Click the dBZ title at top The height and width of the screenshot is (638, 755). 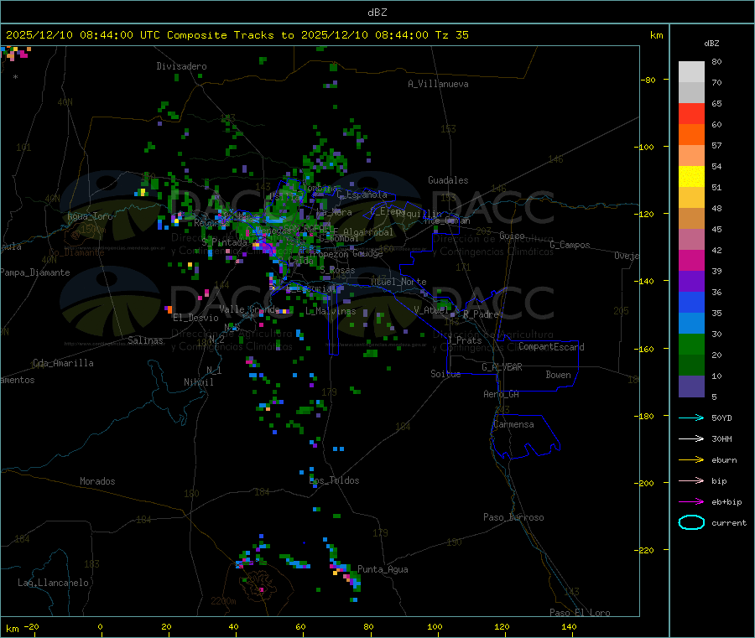tap(377, 13)
